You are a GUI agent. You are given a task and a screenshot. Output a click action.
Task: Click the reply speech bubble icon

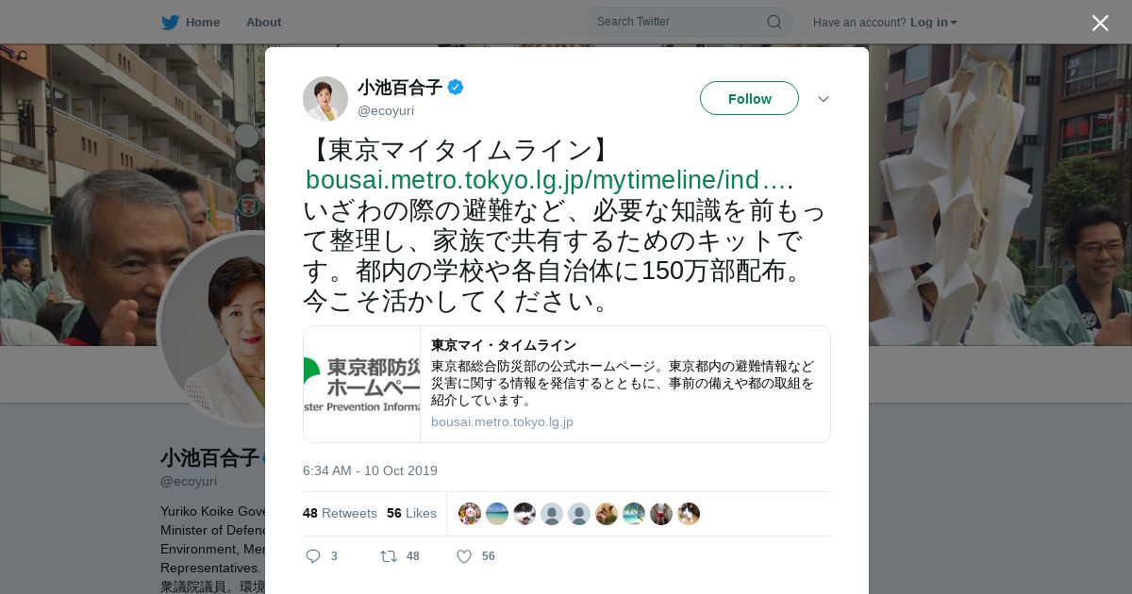313,556
